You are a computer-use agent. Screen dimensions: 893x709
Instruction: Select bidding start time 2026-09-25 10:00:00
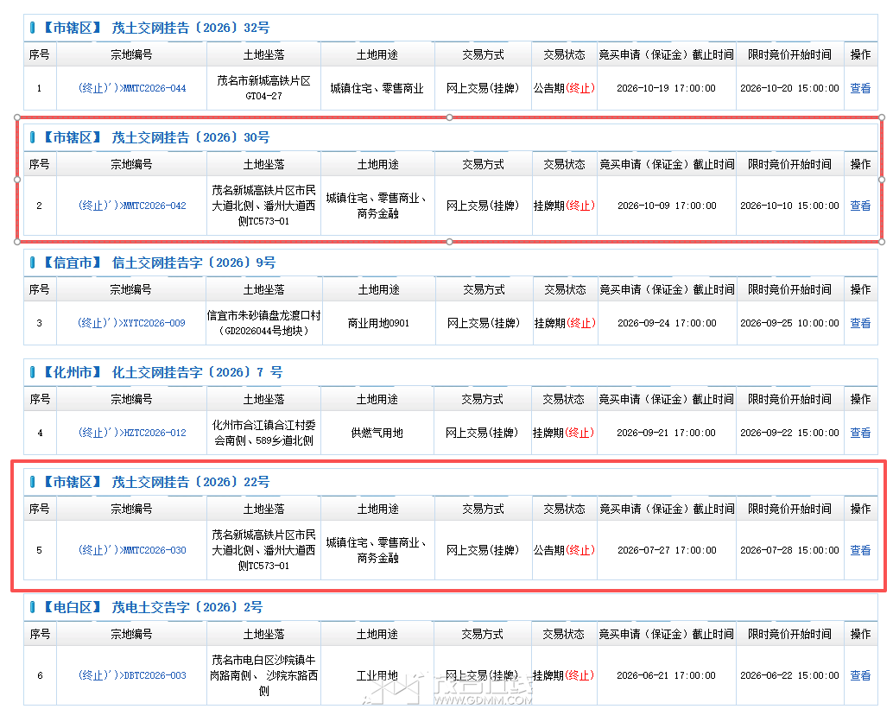pyautogui.click(x=790, y=323)
